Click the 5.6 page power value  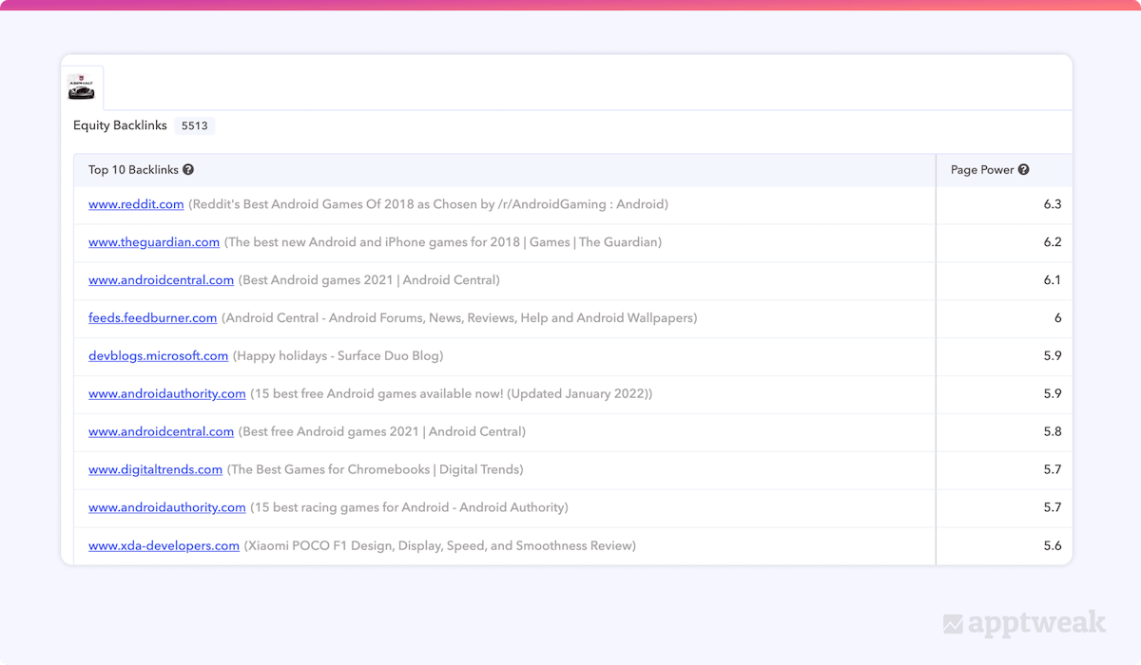click(x=1052, y=545)
